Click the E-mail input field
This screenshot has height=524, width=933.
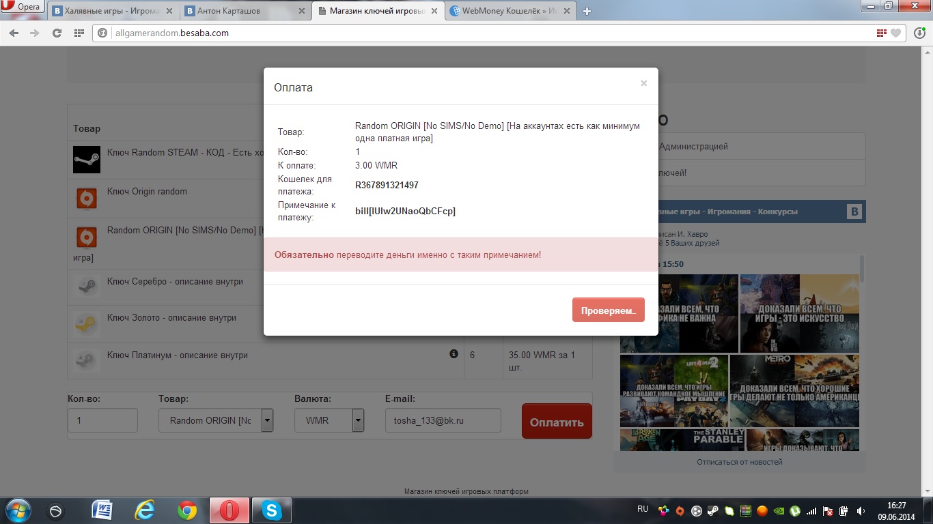tap(443, 420)
